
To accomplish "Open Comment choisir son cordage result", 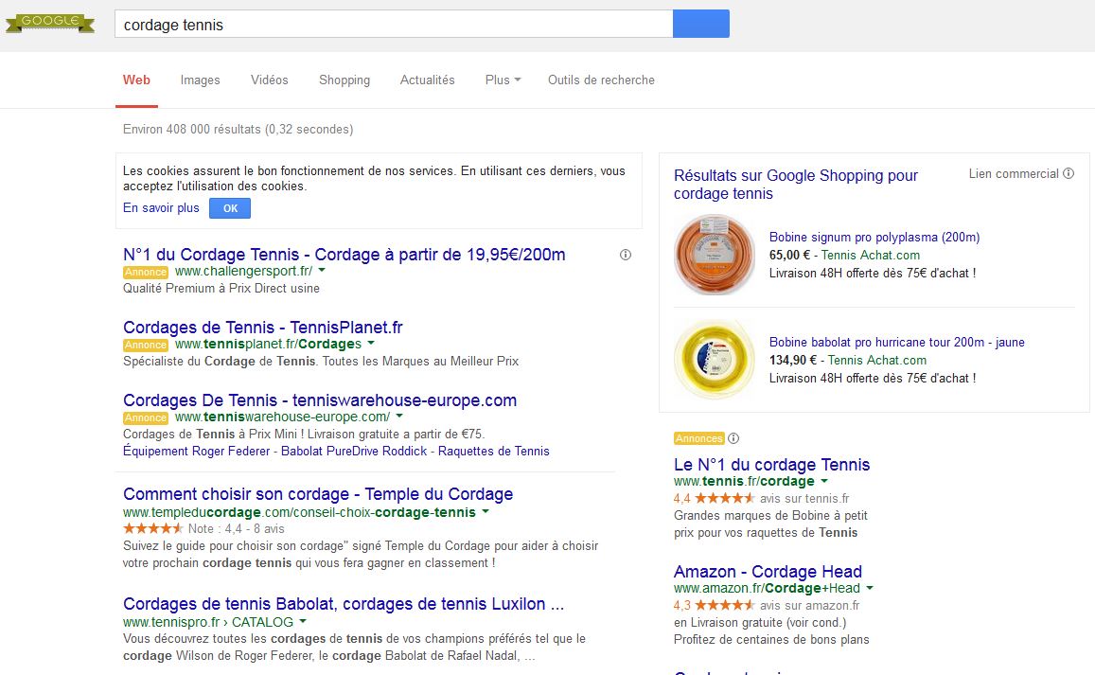I will 318,494.
